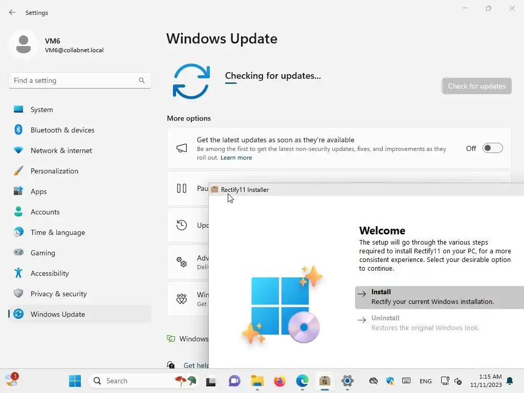Open the Learn more link
Viewport: 524px width, 393px height.
pos(236,158)
